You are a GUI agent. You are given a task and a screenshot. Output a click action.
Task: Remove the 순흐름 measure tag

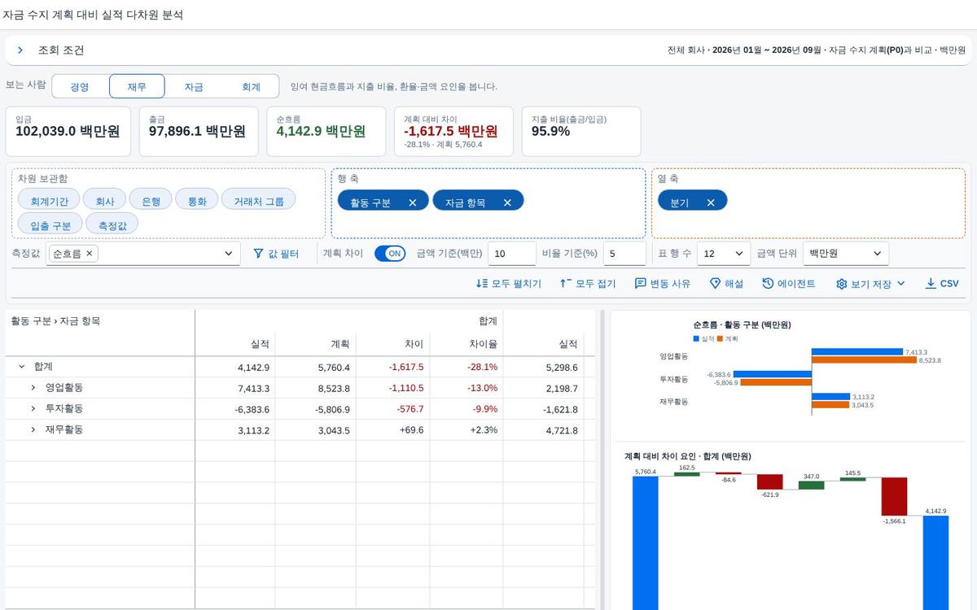[90, 253]
